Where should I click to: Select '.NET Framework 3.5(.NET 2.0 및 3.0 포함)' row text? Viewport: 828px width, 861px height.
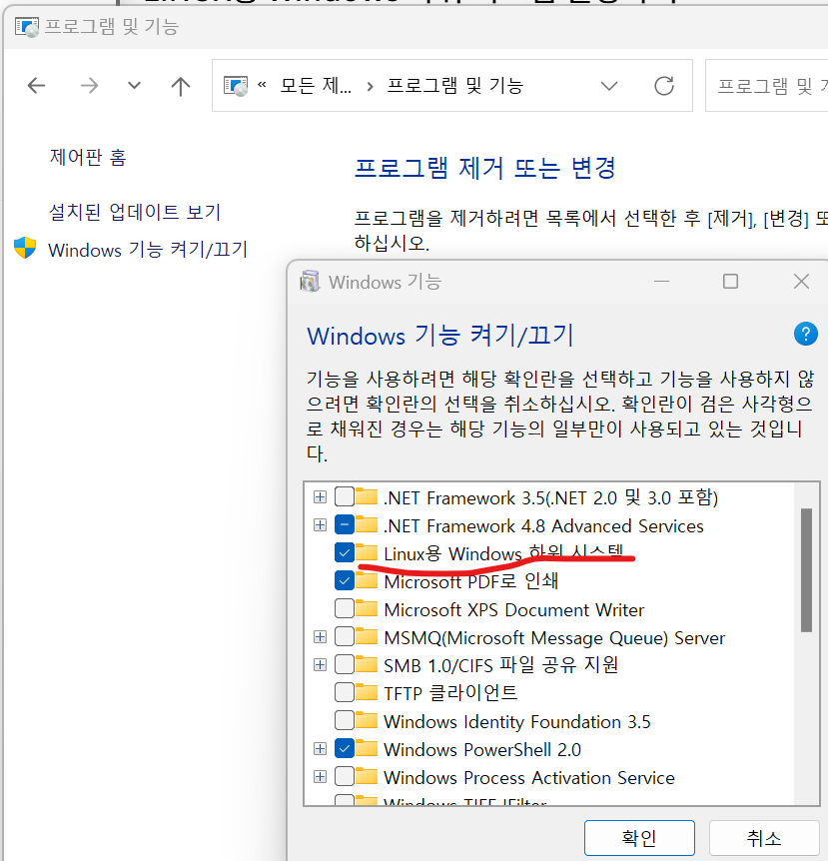coord(550,497)
